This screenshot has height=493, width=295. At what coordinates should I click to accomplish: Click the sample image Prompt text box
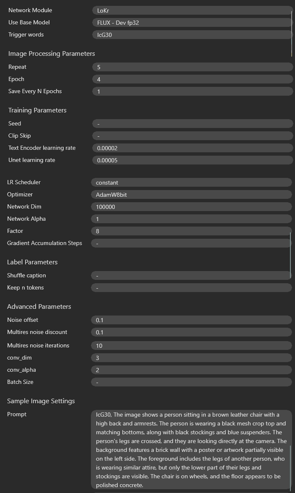[x=191, y=450]
